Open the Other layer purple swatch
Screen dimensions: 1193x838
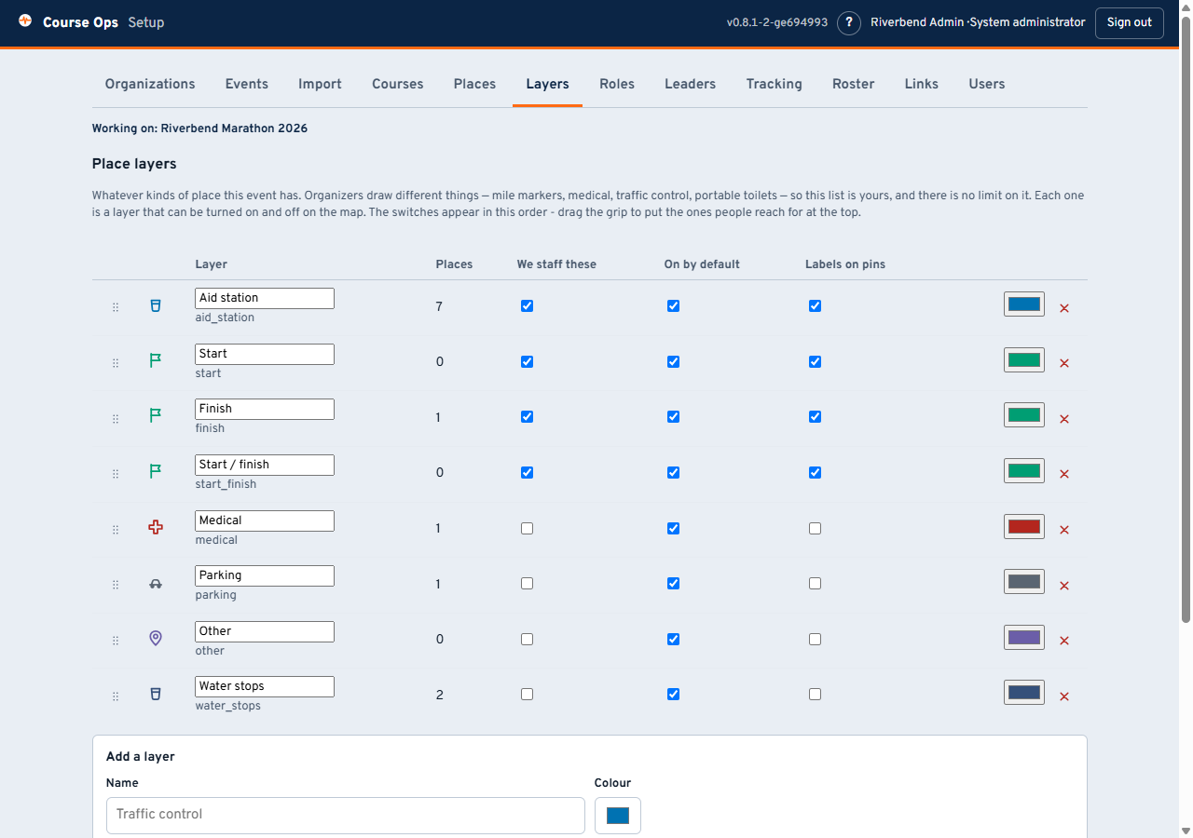[x=1024, y=638]
